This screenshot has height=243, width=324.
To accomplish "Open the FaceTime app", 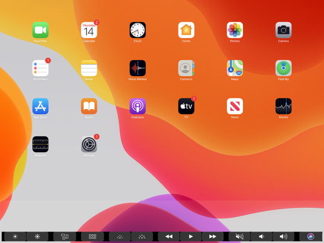I will coord(40,30).
